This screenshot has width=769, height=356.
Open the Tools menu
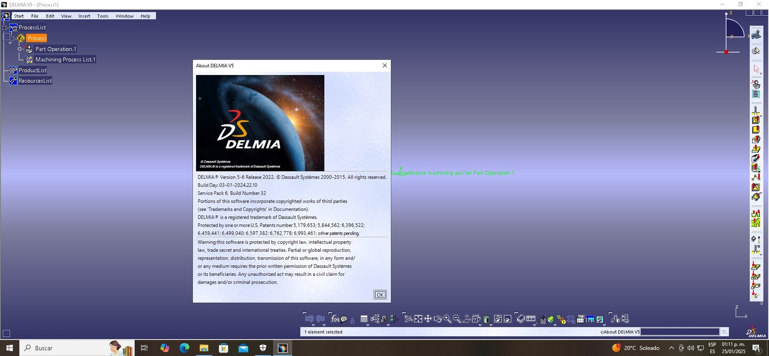[103, 16]
